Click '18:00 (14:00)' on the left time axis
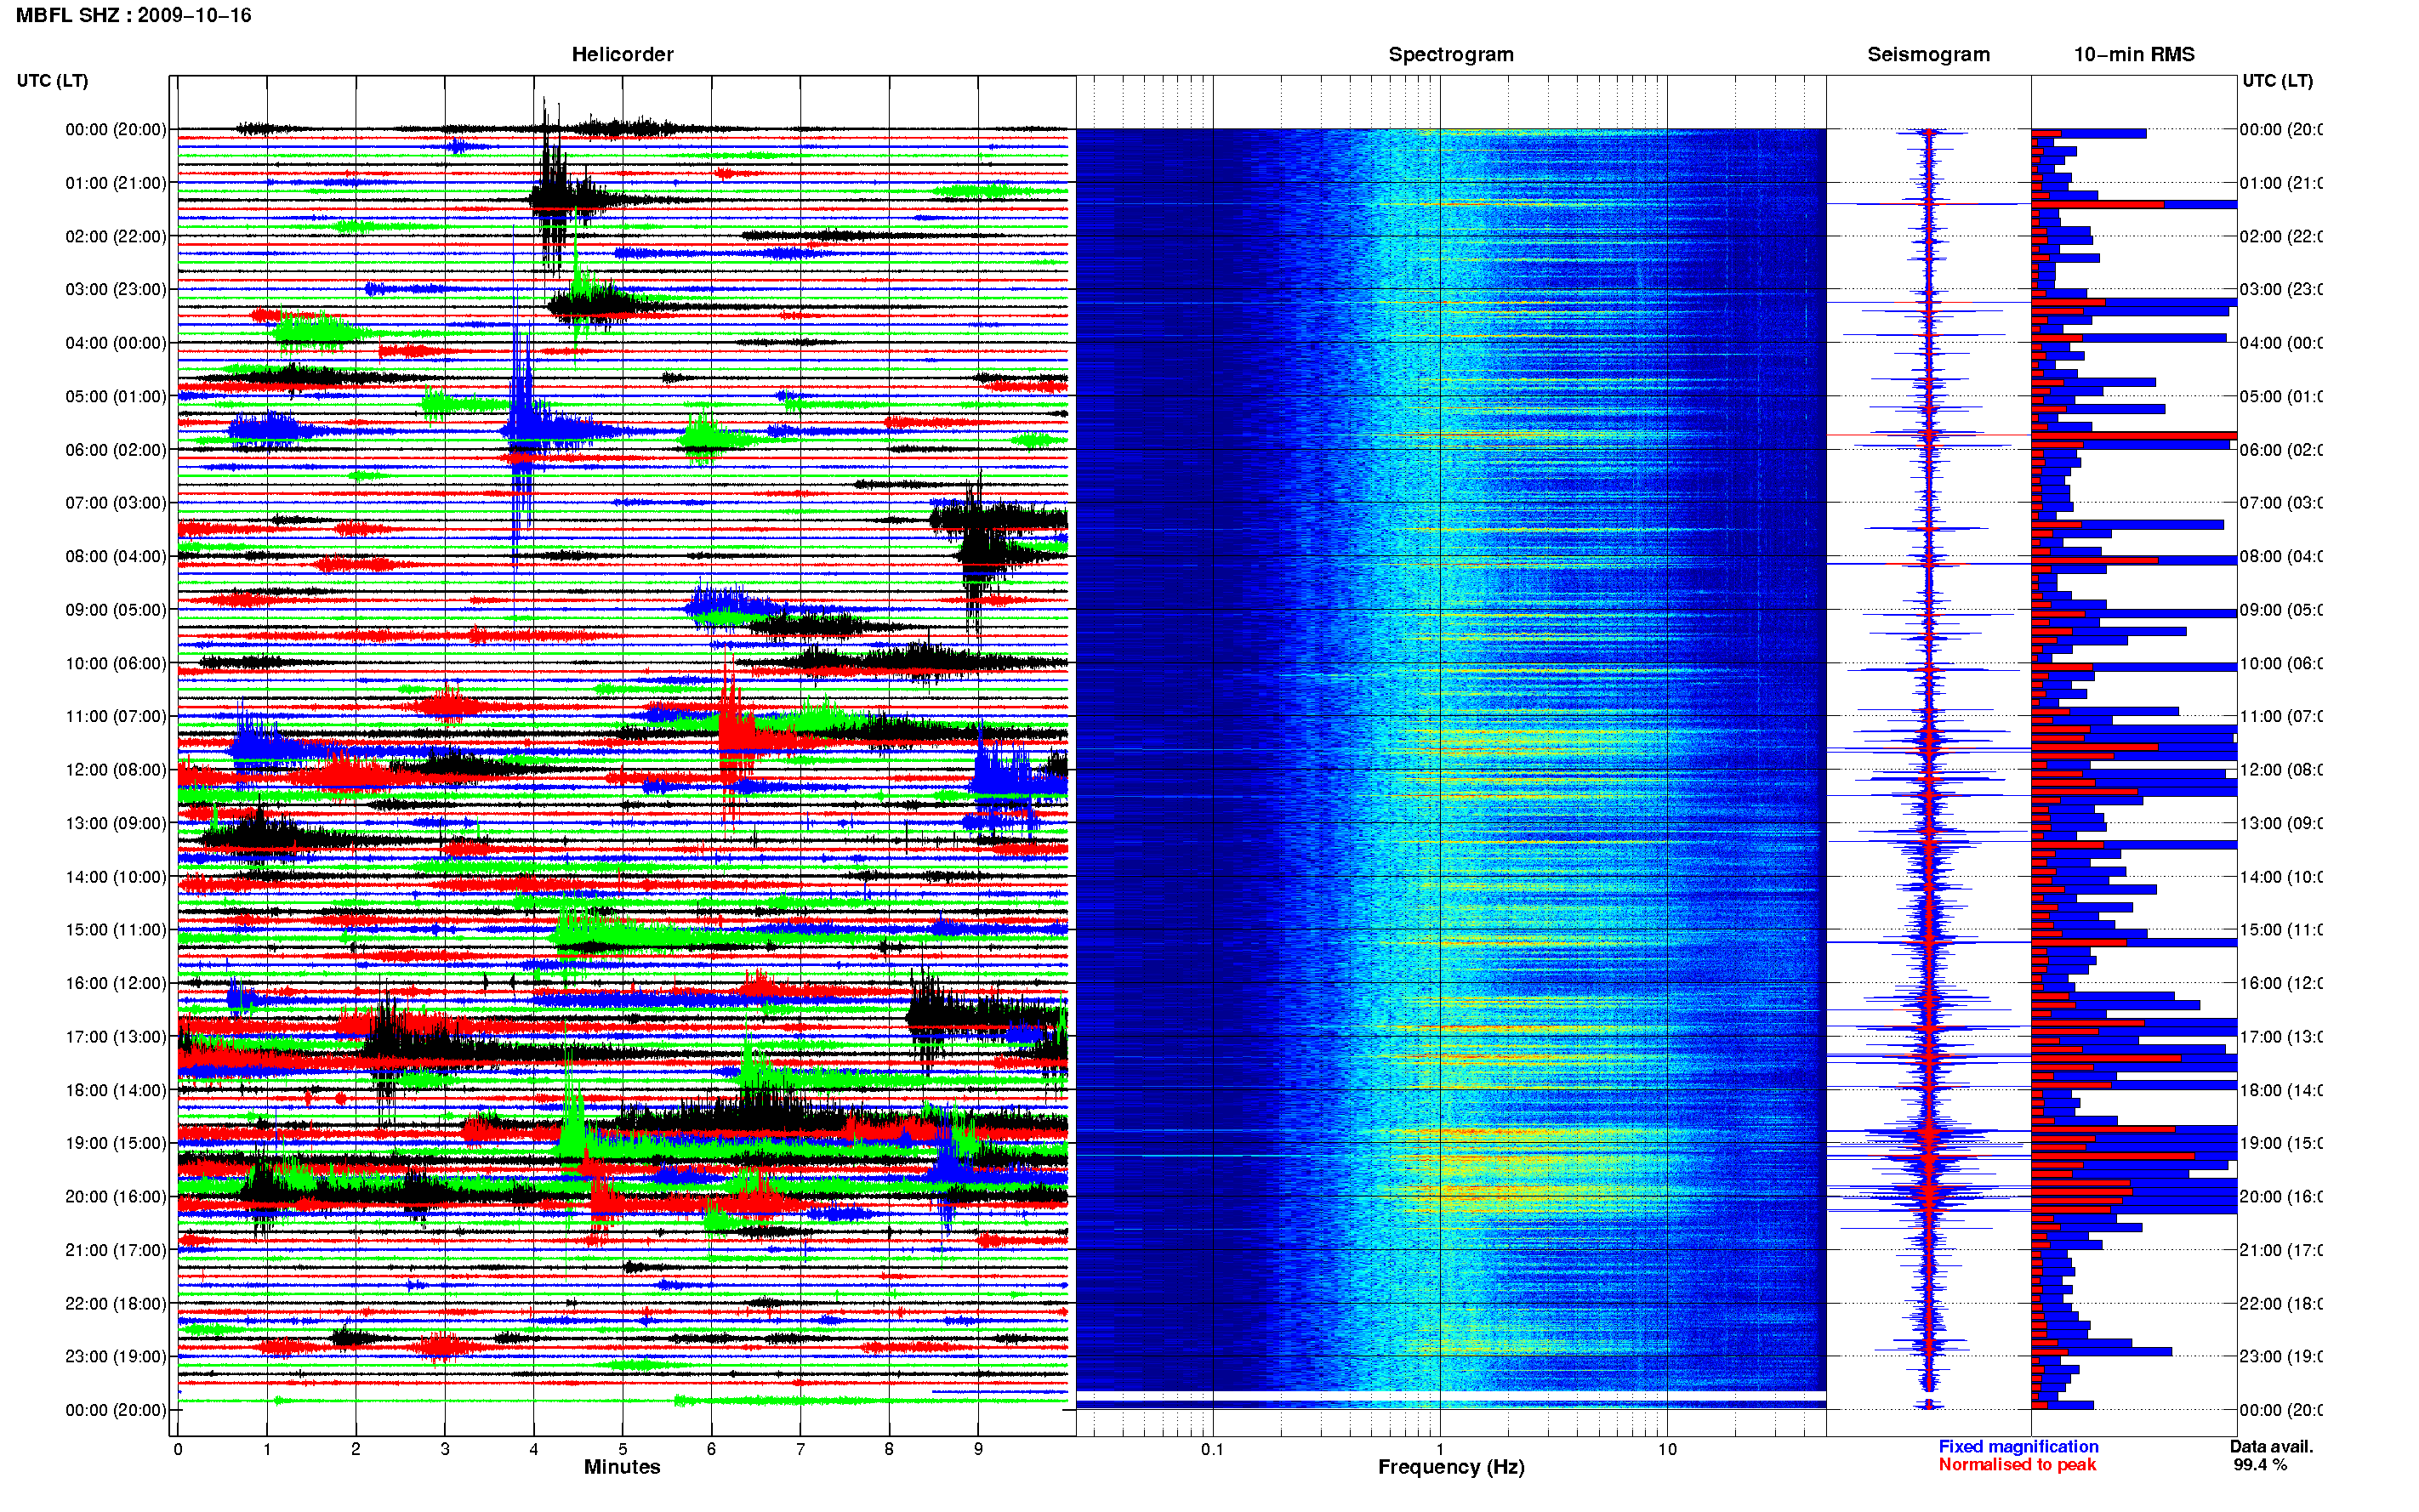The height and width of the screenshot is (1512, 2419). pos(116,1090)
